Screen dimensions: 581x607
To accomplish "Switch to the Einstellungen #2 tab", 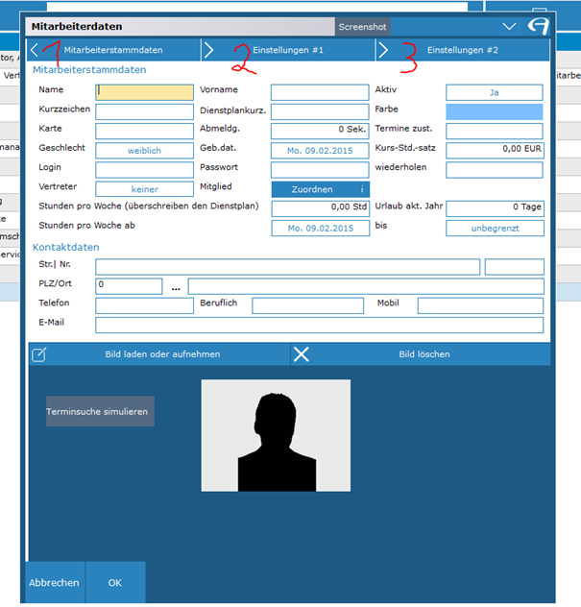I will pyautogui.click(x=462, y=49).
